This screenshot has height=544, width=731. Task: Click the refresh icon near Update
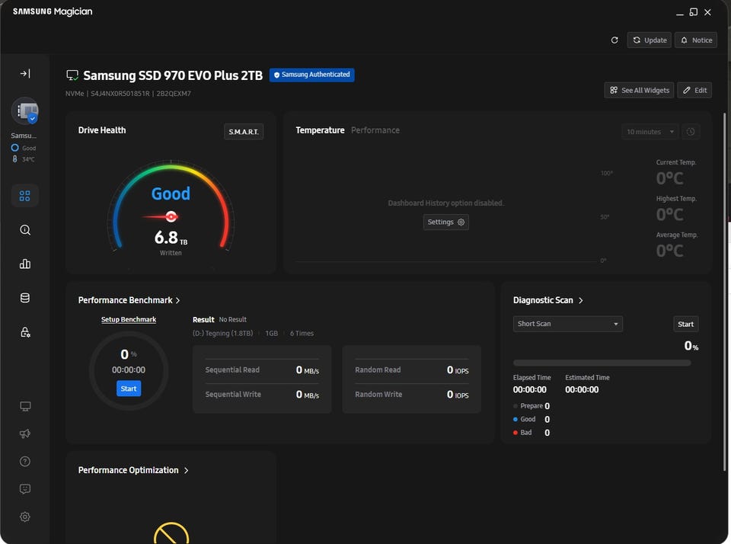coord(614,40)
